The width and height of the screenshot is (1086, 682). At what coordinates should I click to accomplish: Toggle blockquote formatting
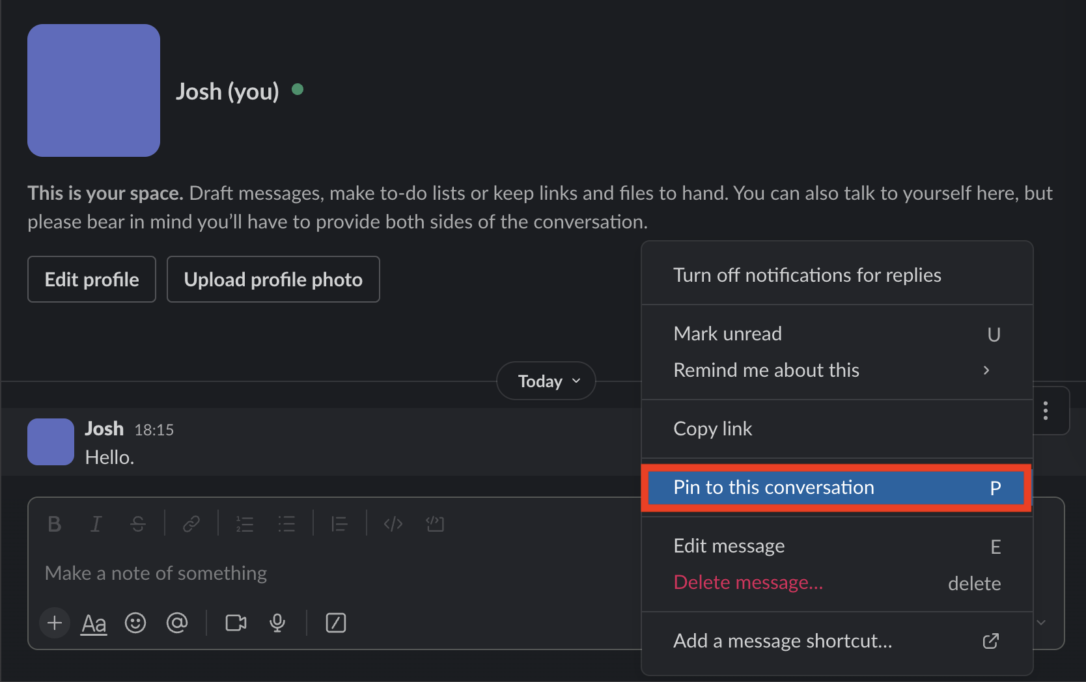[x=339, y=523]
